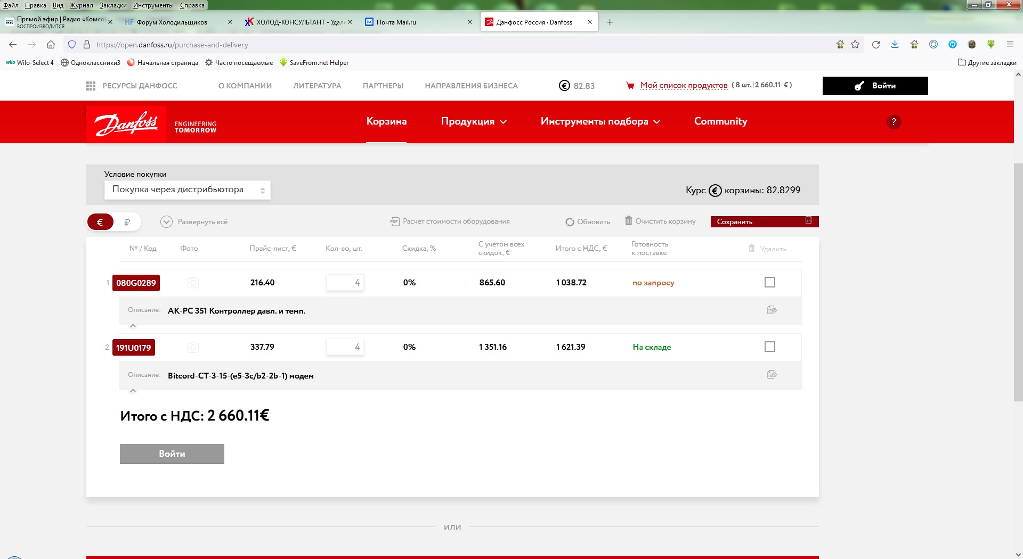Open the Wilo-Select 4 bookmark
Viewport: 1023px width, 559px height.
click(30, 62)
